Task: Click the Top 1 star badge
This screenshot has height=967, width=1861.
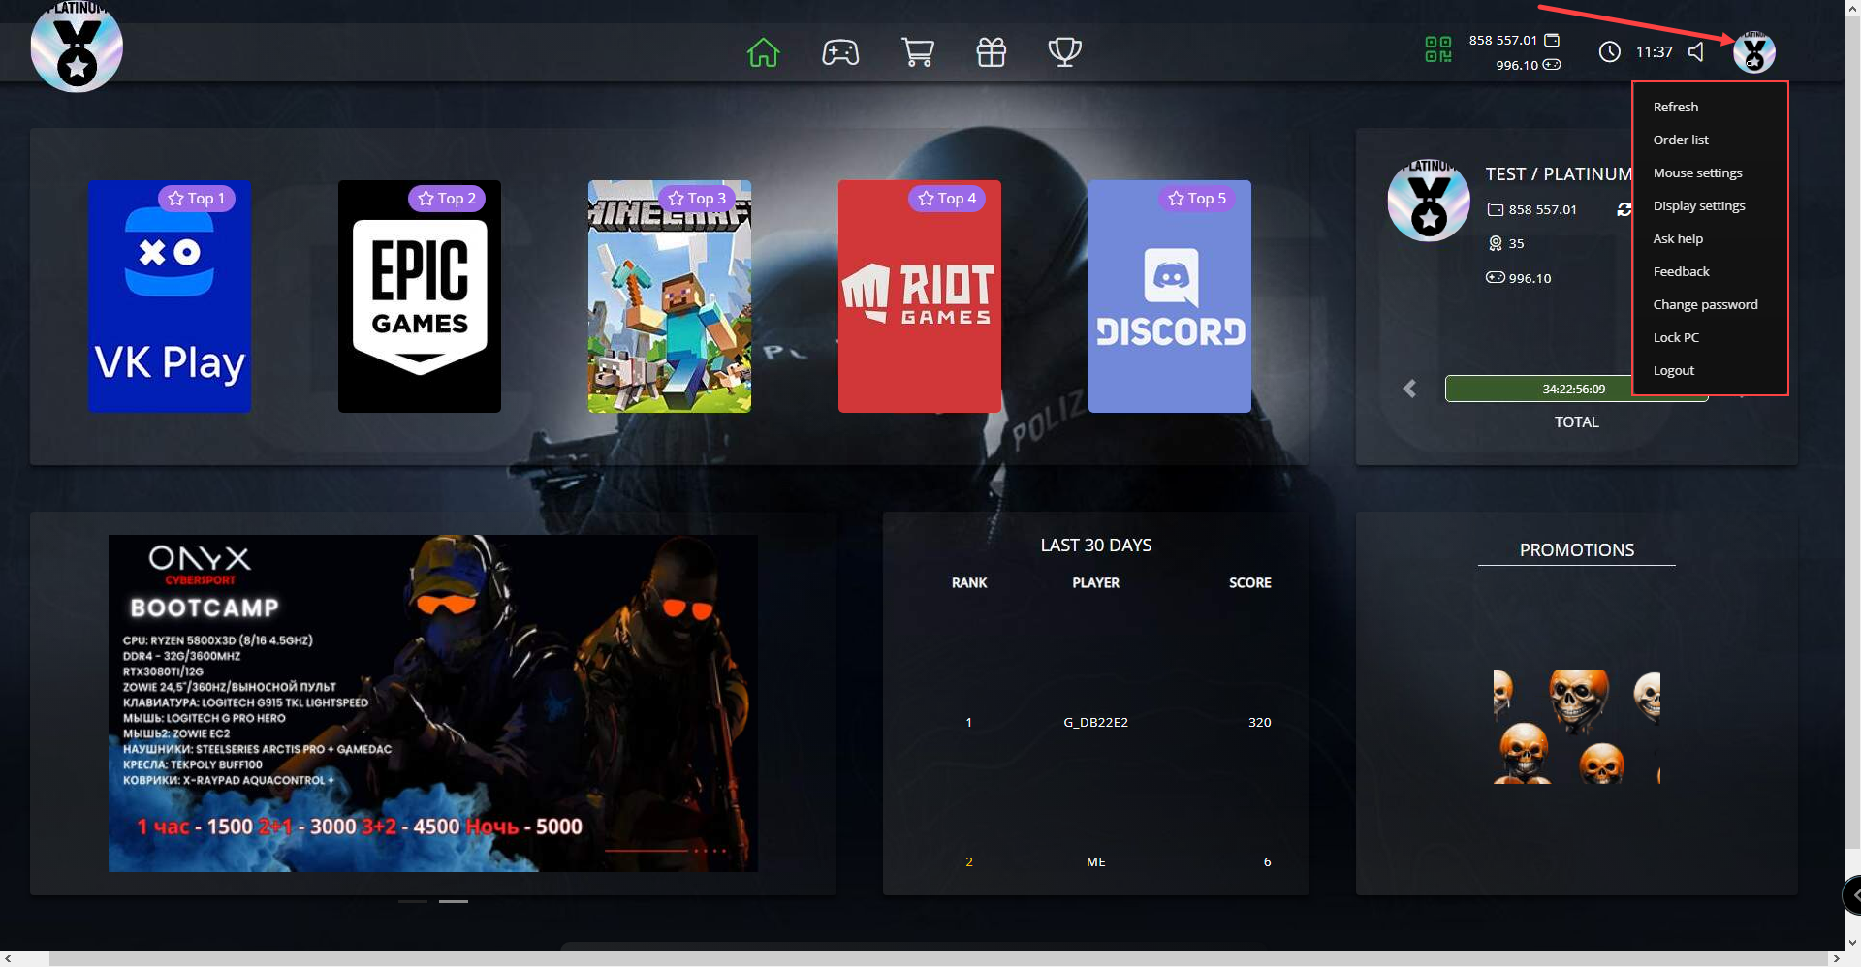Action: (x=197, y=199)
